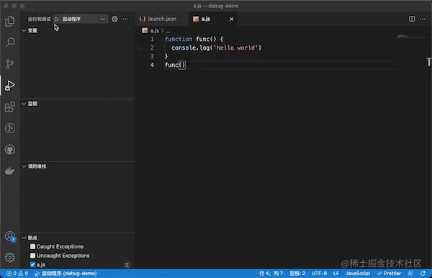432x278 pixels.
Task: Click the editor vertical scrollbar marker
Action: [428, 62]
